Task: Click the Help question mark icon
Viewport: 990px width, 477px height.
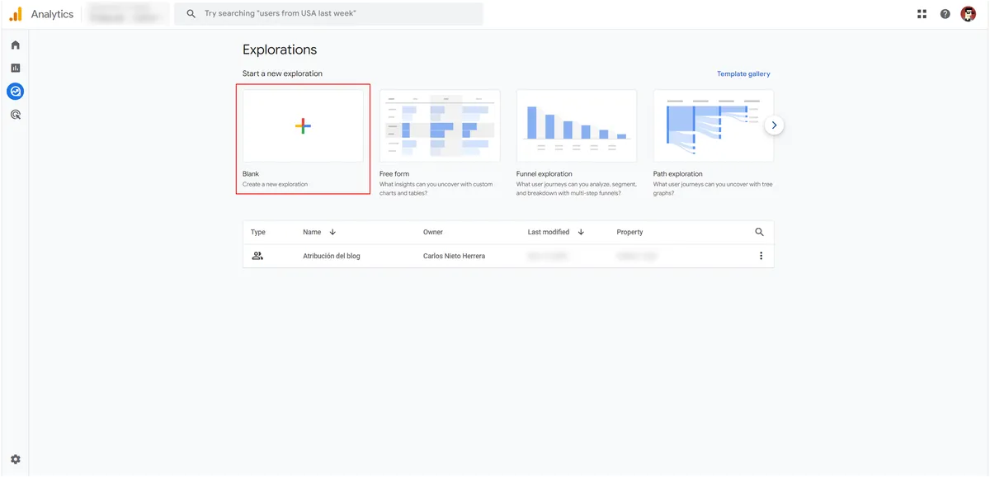Action: pos(945,14)
